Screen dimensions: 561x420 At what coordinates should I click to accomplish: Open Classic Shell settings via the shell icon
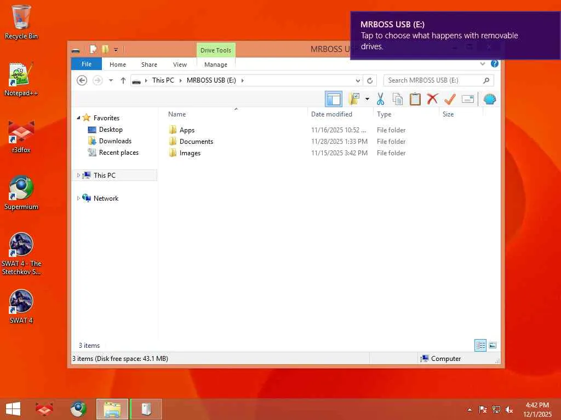pos(489,99)
